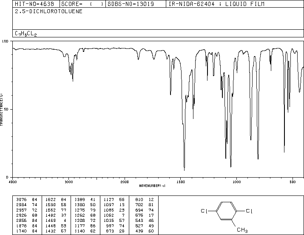Select the compound name 2,5-DICHLOROTOLUENE
Screen dimensions: 304x235
48,11
